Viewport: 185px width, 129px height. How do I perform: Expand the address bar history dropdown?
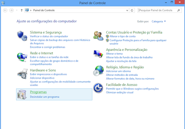pos(127,10)
